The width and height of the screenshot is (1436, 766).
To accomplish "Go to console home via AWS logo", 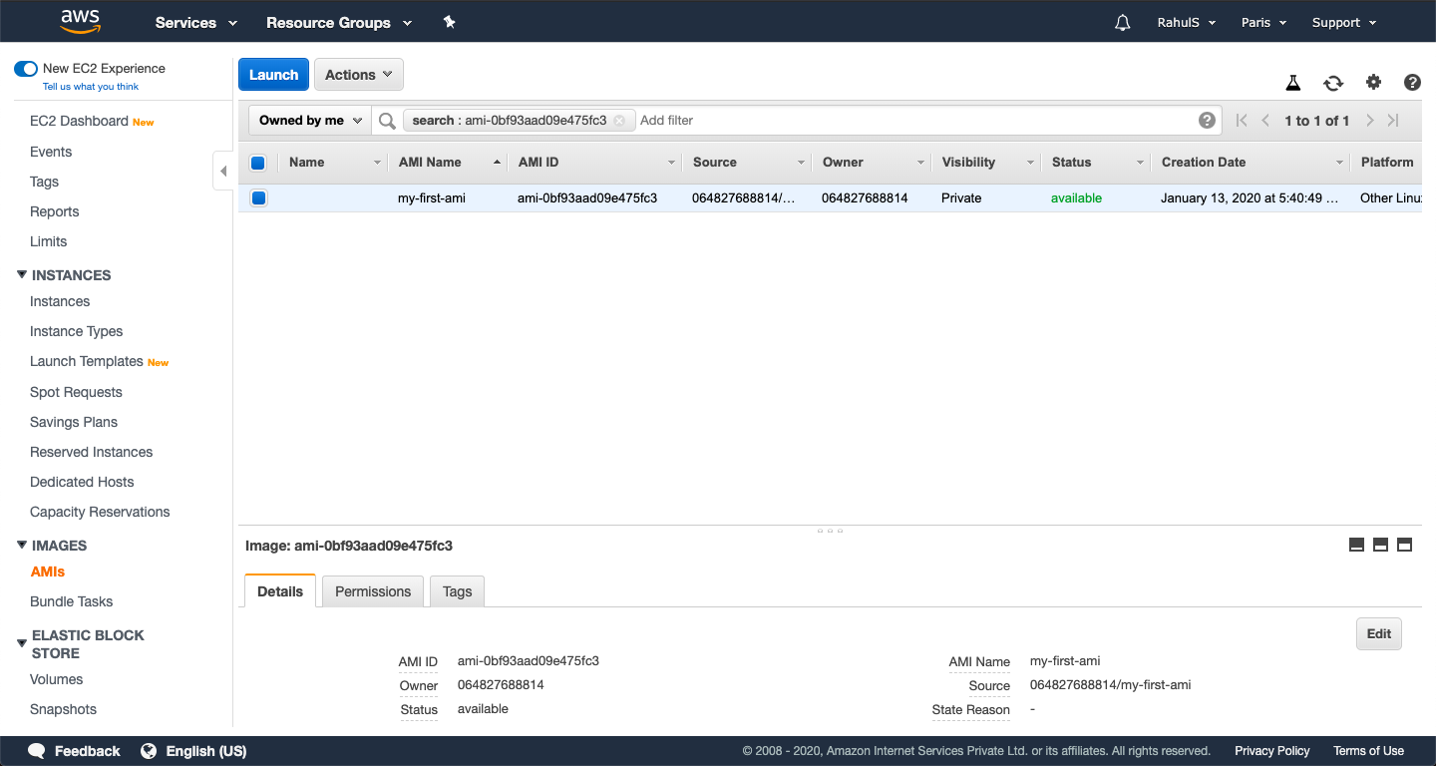I will 79,20.
